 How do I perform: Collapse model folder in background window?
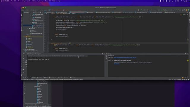click(34, 86)
